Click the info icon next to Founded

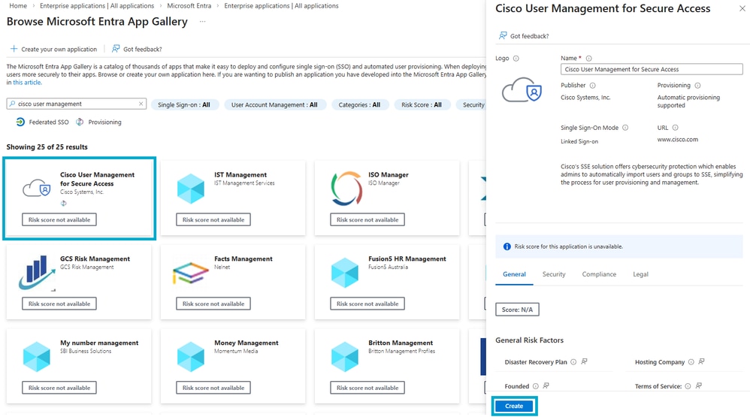click(536, 386)
